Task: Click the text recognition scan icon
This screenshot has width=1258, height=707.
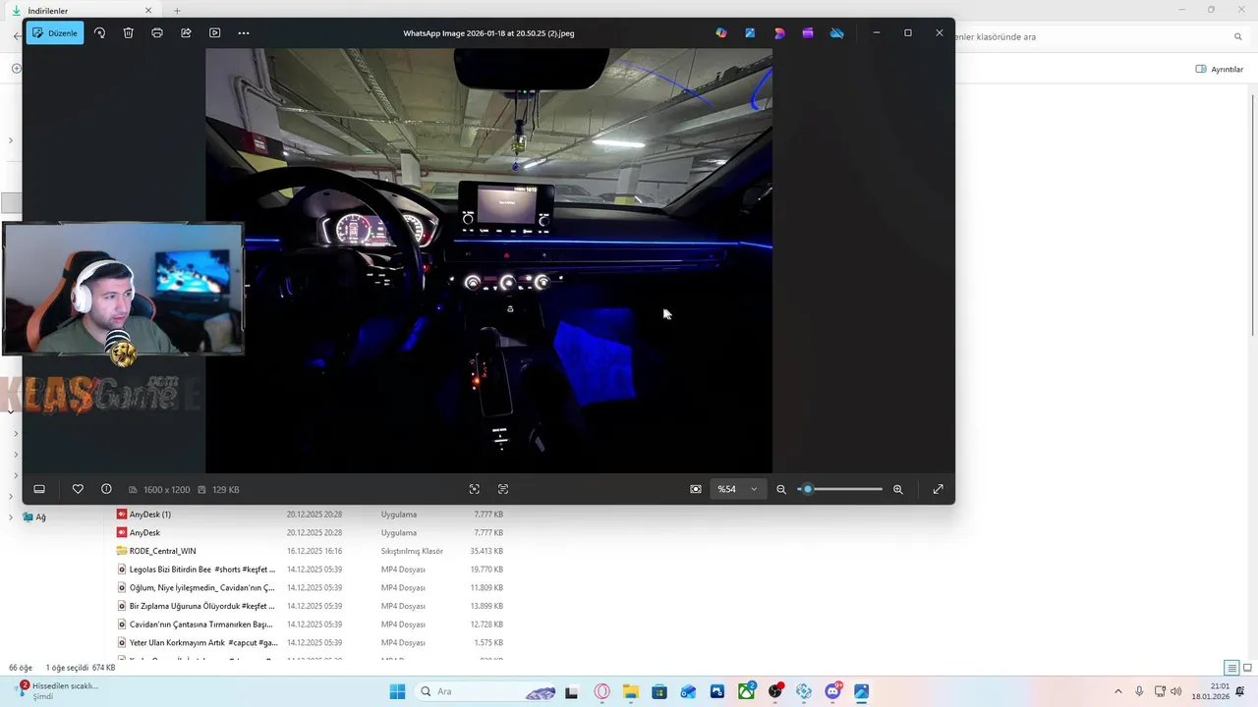Action: (503, 489)
